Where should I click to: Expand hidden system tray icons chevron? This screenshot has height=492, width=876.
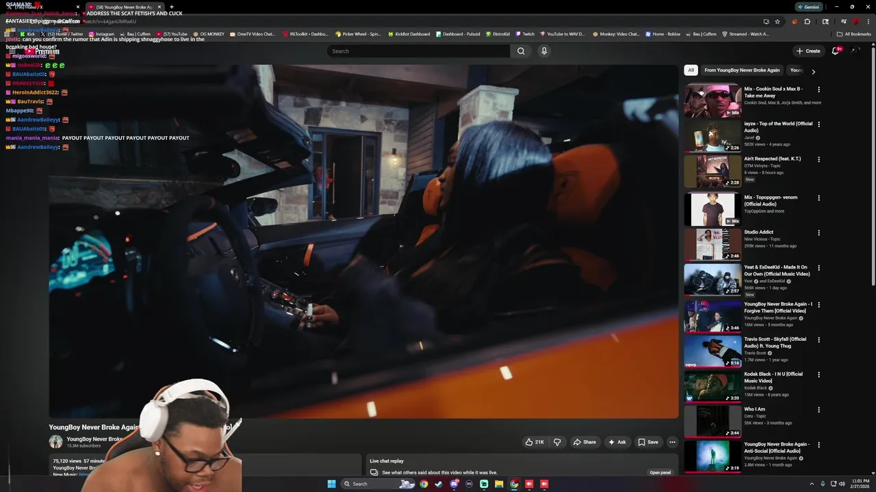click(812, 484)
